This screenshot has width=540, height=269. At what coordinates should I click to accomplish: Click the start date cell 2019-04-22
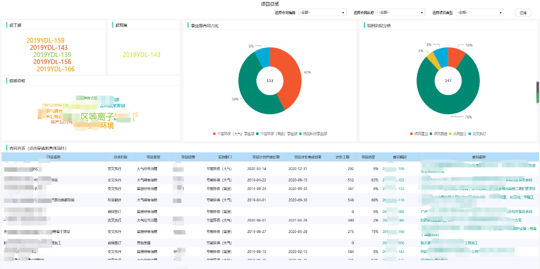click(x=256, y=180)
